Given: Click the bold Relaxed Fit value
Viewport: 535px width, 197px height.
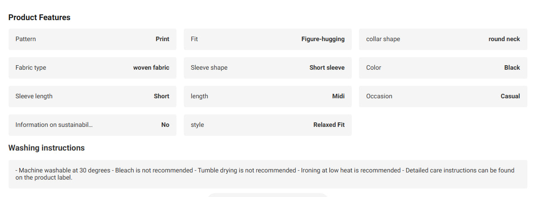Looking at the screenshot, I should (329, 125).
